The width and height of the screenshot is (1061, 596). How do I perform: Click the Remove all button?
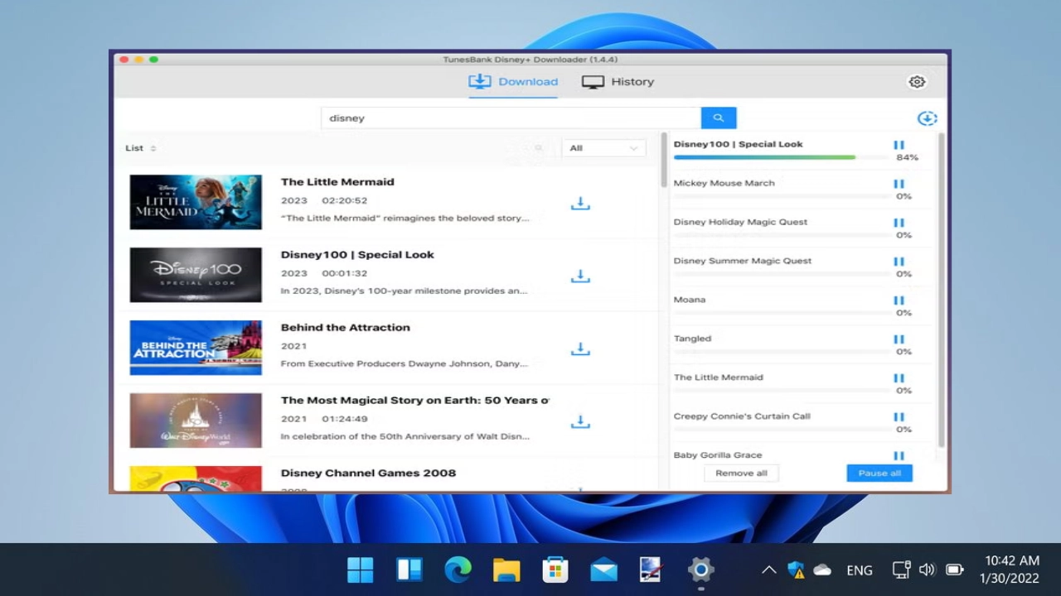(x=741, y=473)
